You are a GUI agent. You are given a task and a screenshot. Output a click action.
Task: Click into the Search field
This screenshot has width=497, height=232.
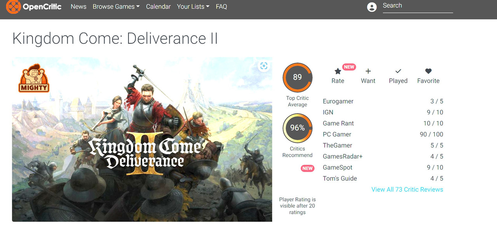pos(418,6)
